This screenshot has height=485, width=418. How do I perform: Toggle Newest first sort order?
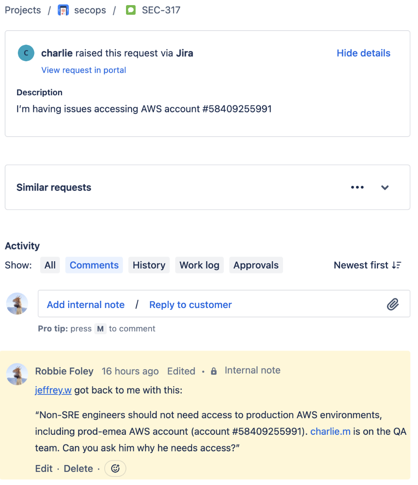[367, 265]
